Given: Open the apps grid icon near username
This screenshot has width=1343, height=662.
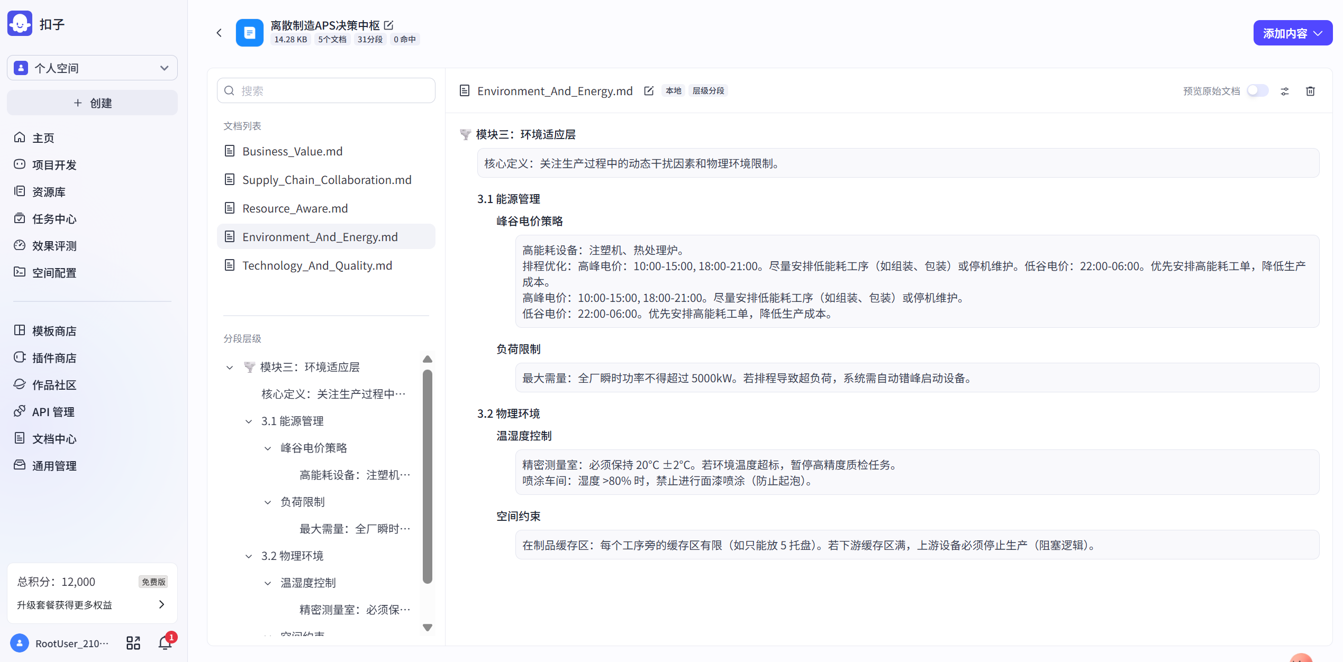Looking at the screenshot, I should [x=133, y=643].
